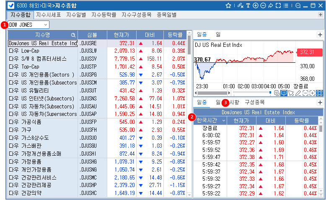Toggle the chart full view frame icon
This screenshot has width=326, height=200.
point(319,92)
